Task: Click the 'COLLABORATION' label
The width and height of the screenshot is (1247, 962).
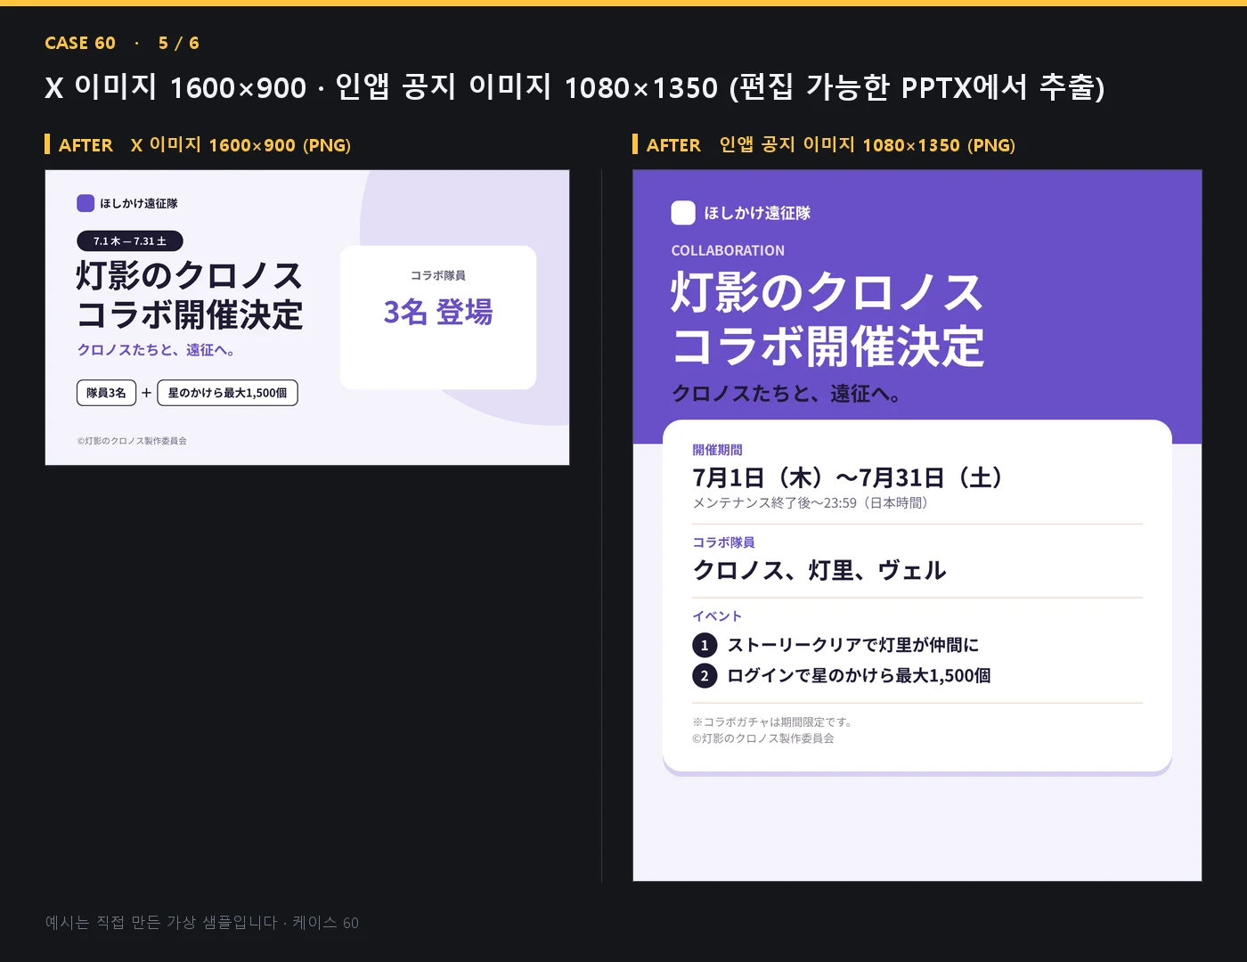Action: (728, 251)
